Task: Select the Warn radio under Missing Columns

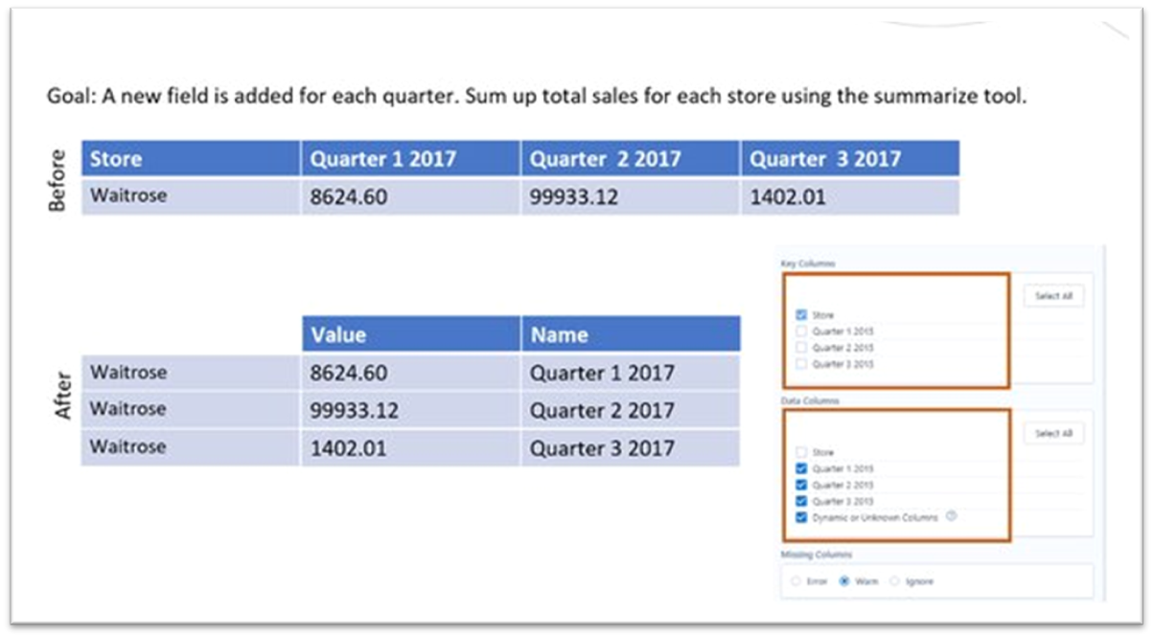Action: click(x=845, y=581)
